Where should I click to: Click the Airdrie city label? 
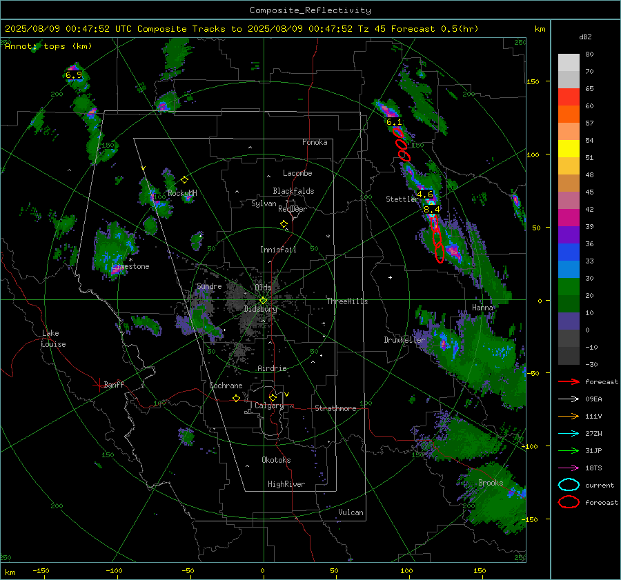click(x=272, y=368)
